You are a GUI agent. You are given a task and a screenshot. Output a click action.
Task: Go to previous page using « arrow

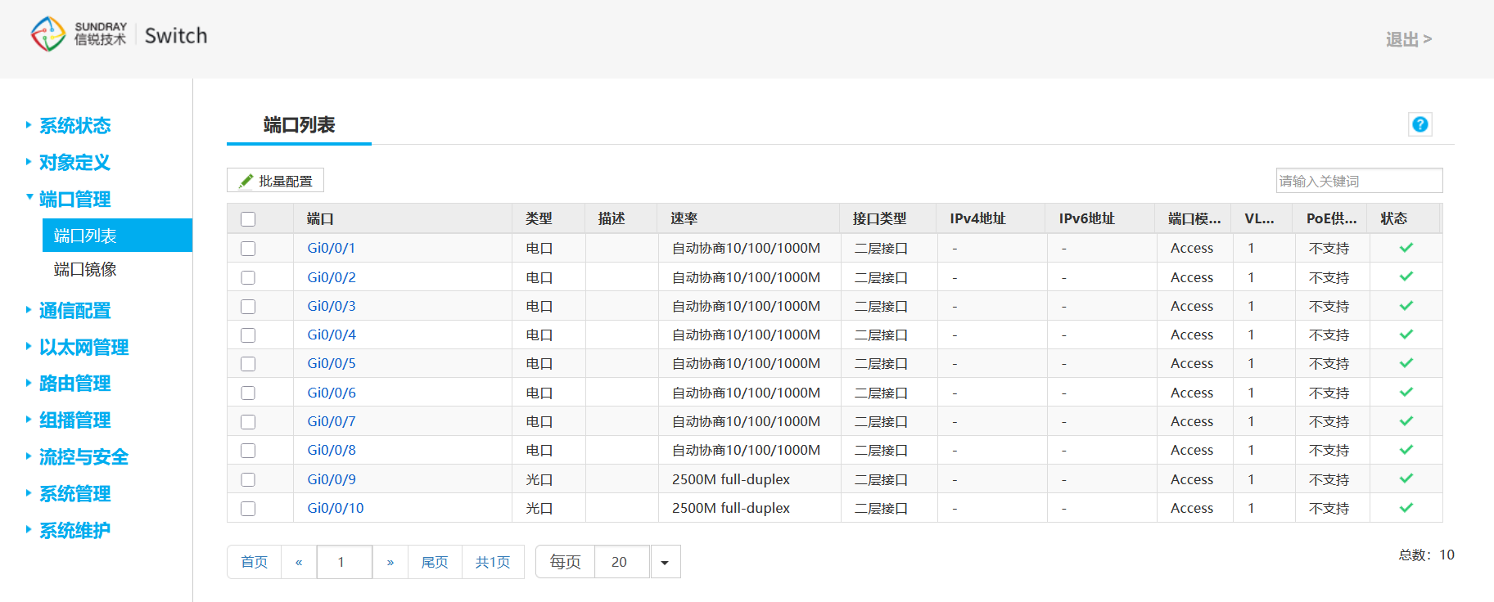tap(299, 562)
